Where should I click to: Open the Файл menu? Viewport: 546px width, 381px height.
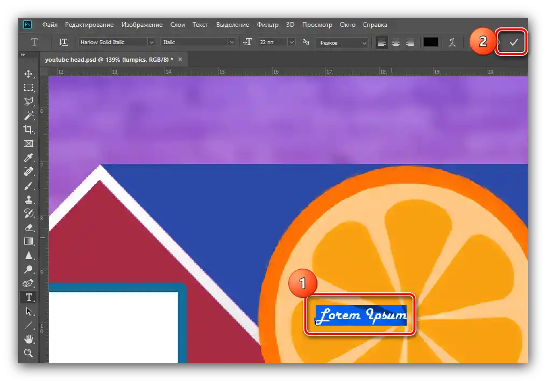pyautogui.click(x=50, y=25)
